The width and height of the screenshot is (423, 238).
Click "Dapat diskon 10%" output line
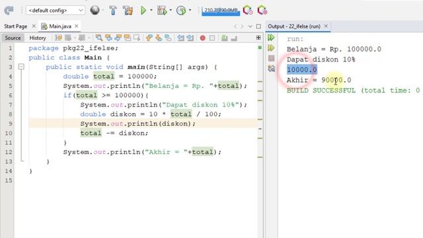(321, 59)
